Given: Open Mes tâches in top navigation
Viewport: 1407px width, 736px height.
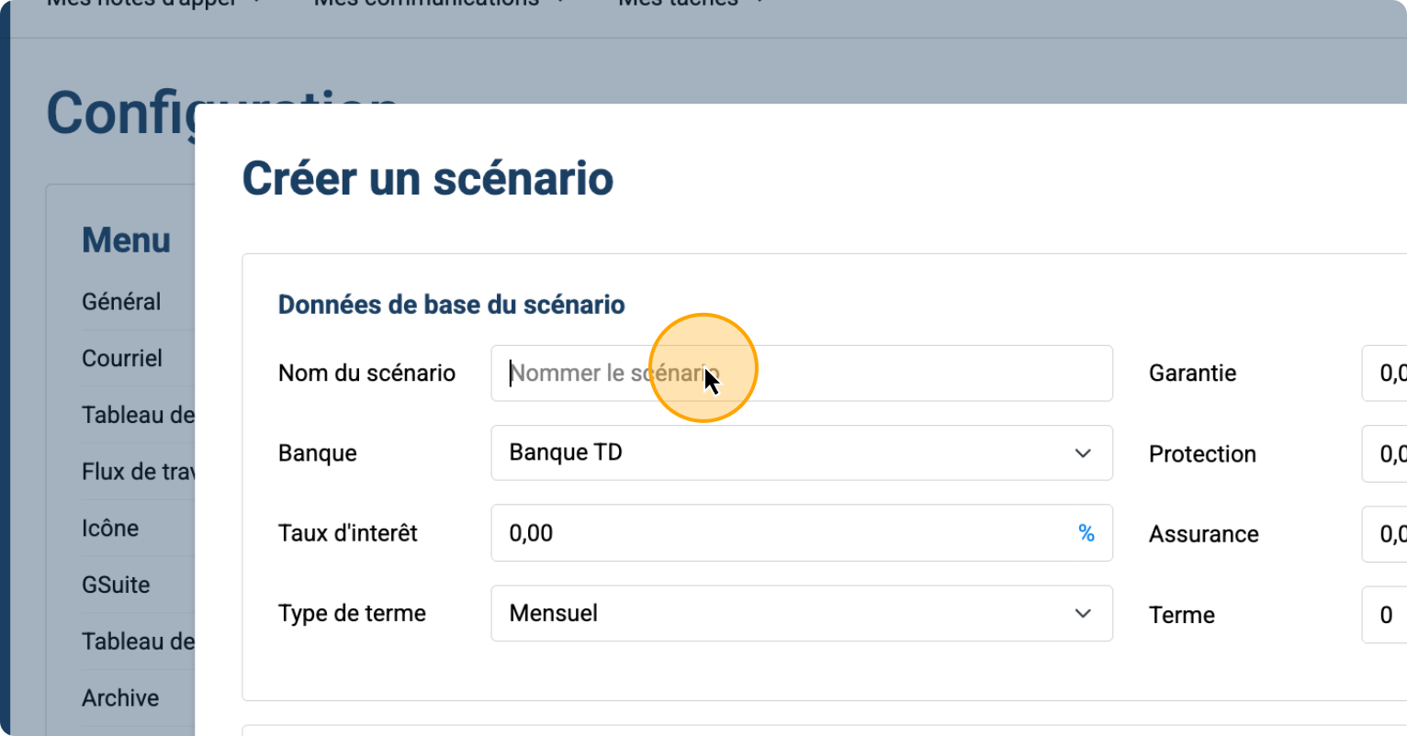Looking at the screenshot, I should pyautogui.click(x=689, y=3).
